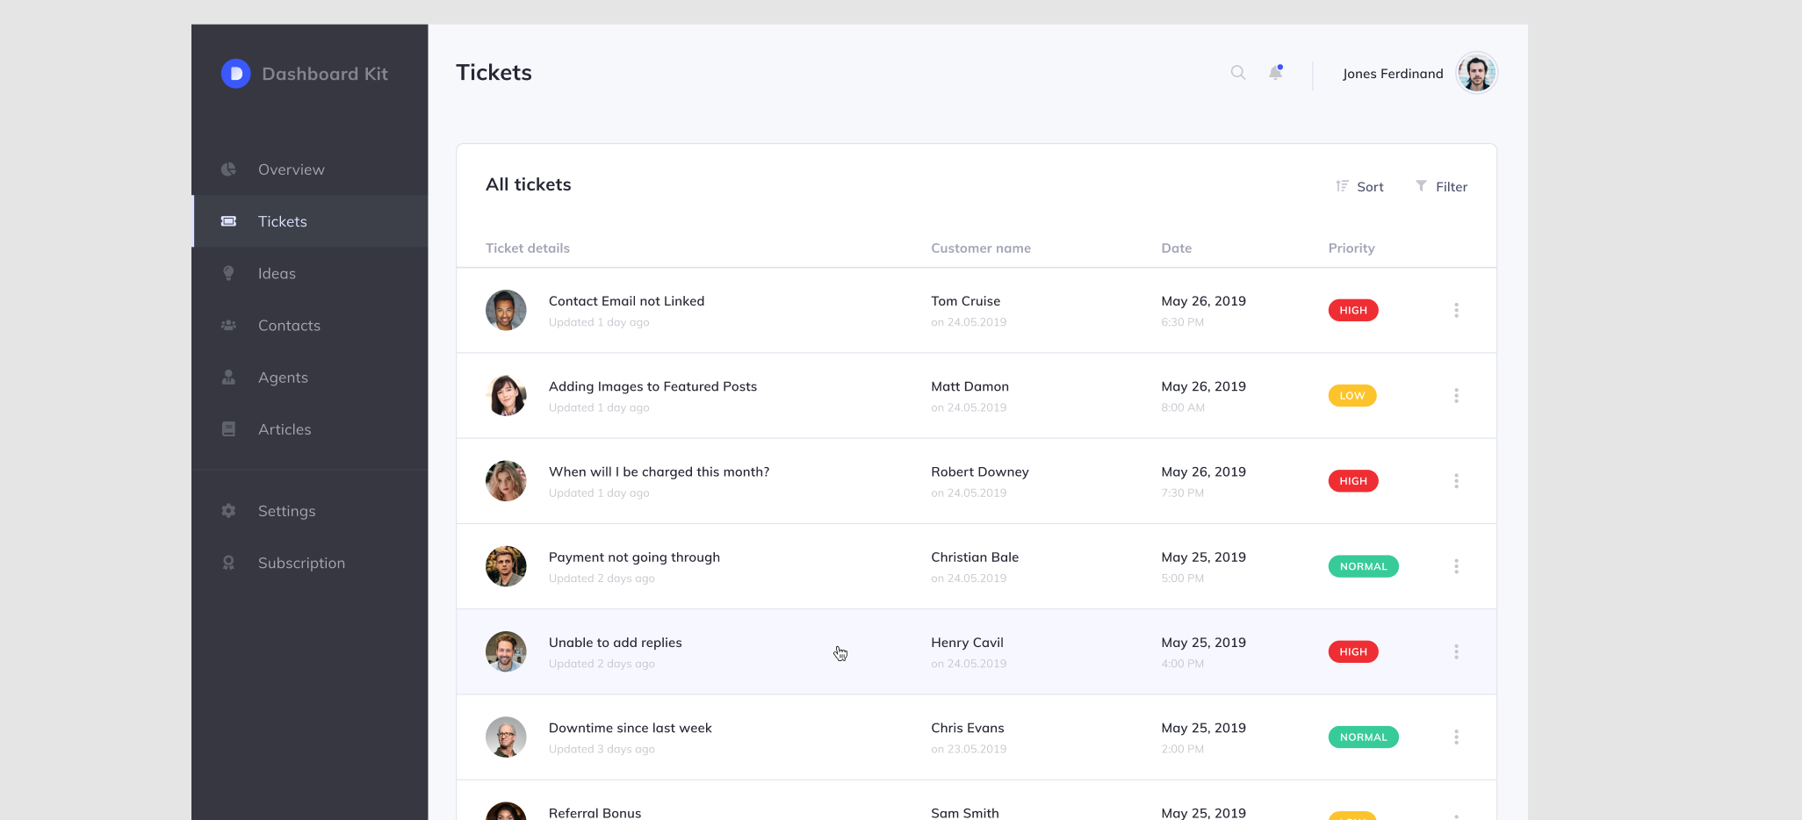Screen dimensions: 1802x820
Task: Open the notifications bell icon
Action: coord(1276,73)
